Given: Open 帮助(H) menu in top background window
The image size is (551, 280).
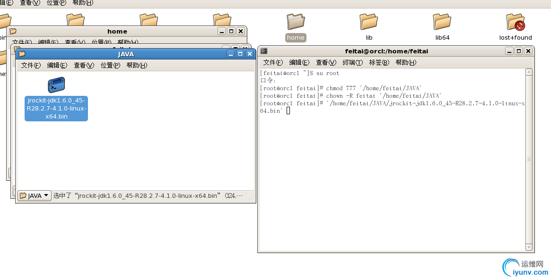Looking at the screenshot, I should 83,3.
